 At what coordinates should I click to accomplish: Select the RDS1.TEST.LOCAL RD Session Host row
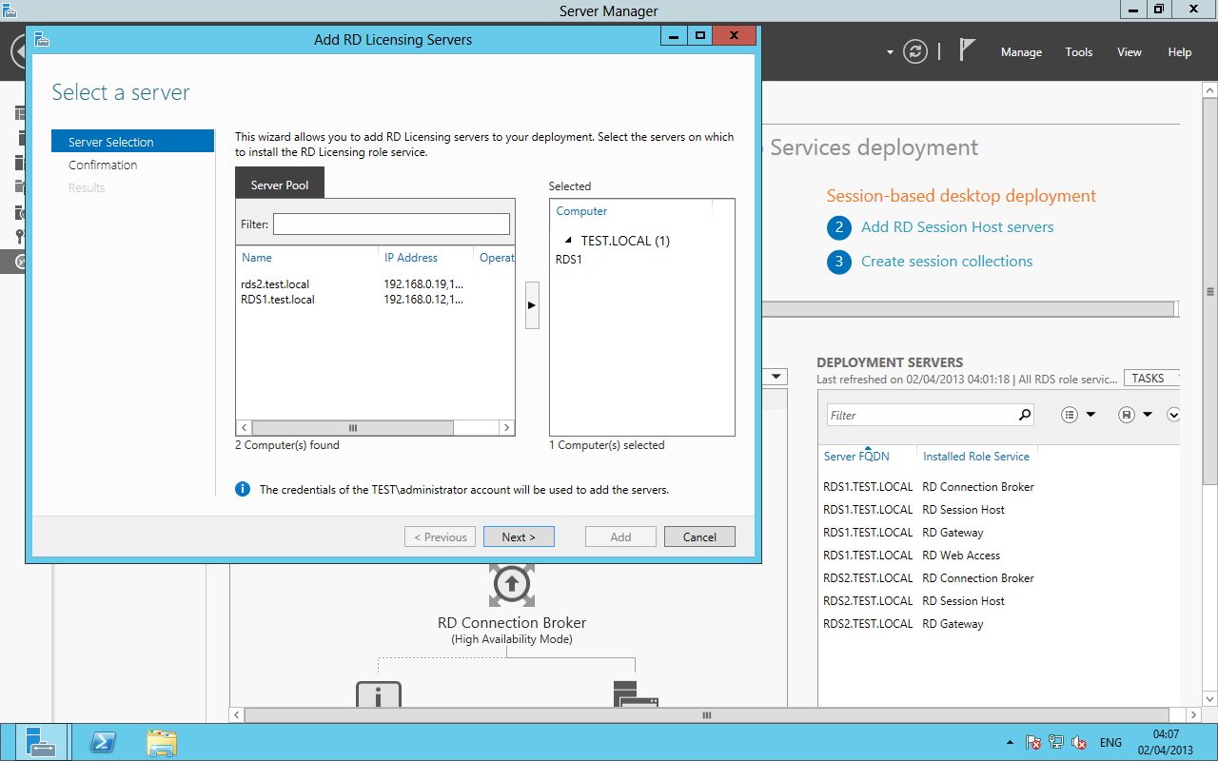click(998, 510)
